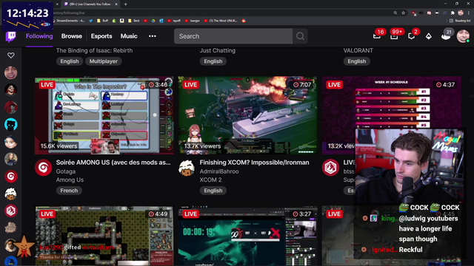Open the StreamElements bookmark
Screen dimensions: 474x266
coord(69,21)
